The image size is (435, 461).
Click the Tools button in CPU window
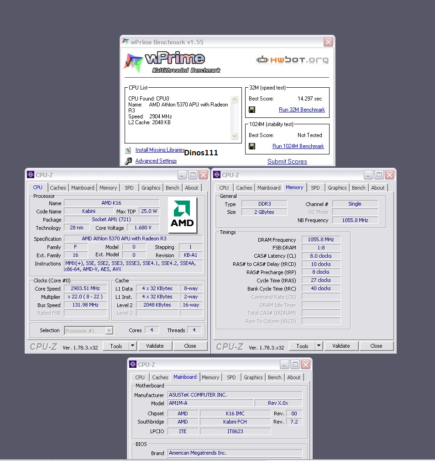(116, 346)
